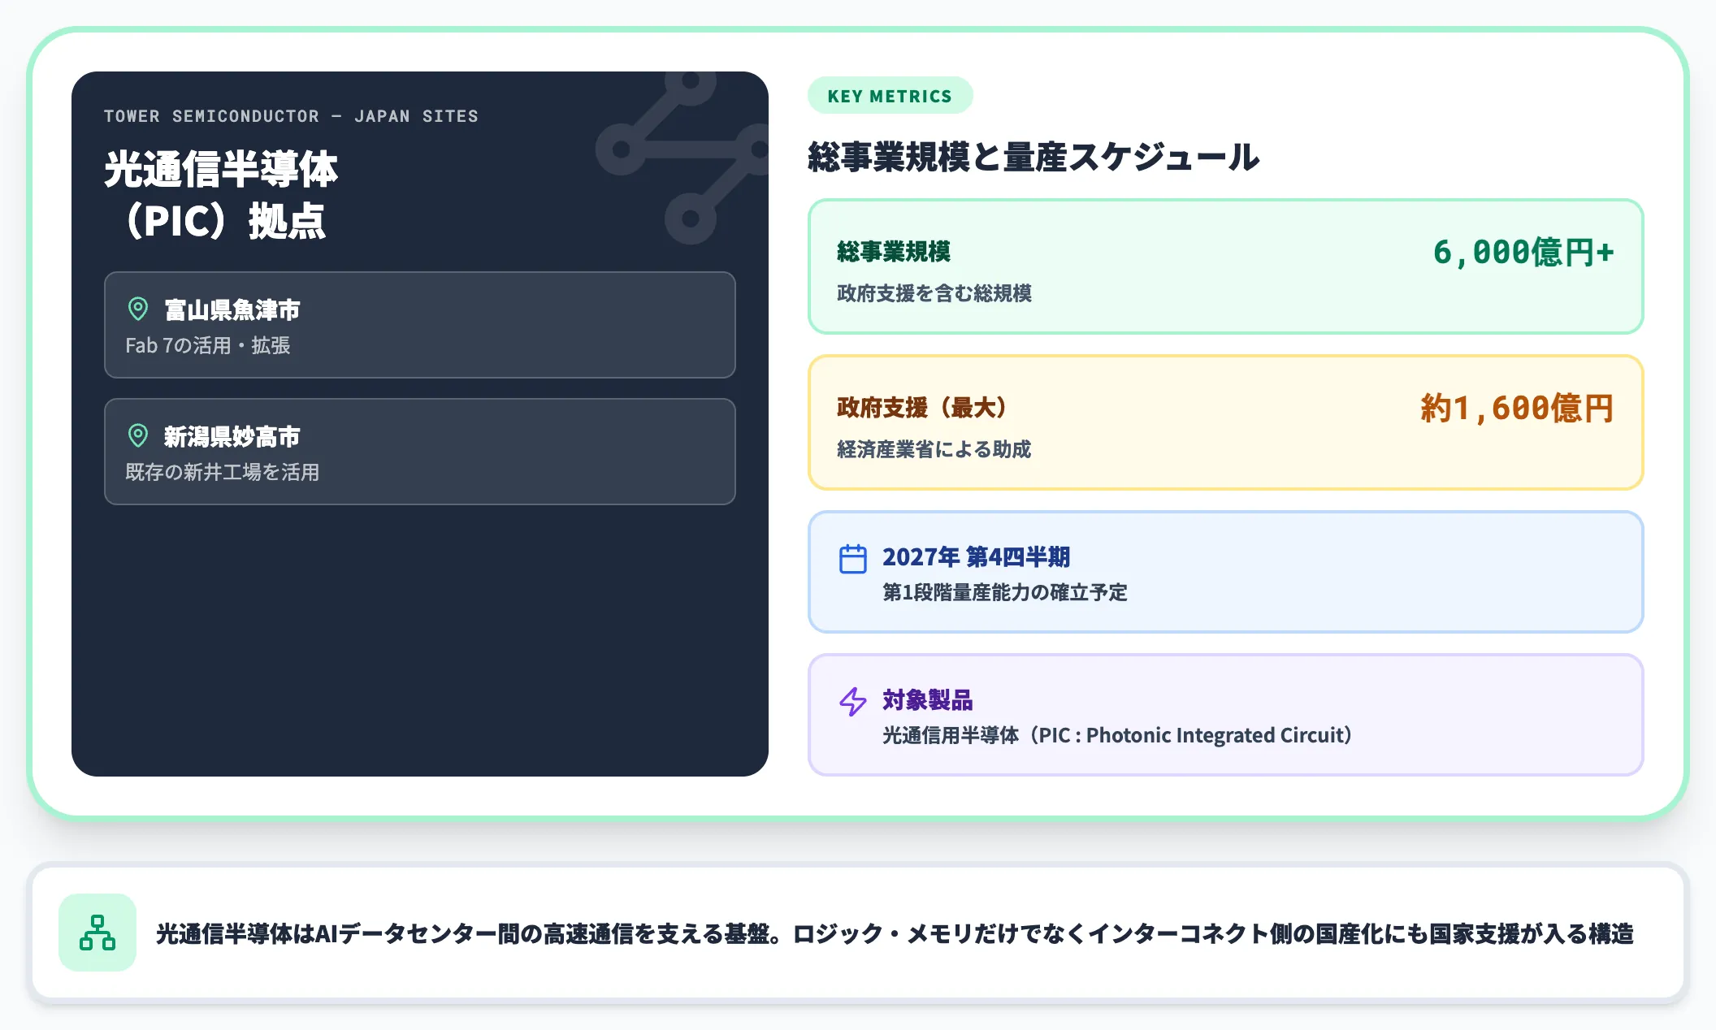Click the location pin icon beside 新潟県妙高市
Image resolution: width=1716 pixels, height=1030 pixels.
click(x=138, y=435)
